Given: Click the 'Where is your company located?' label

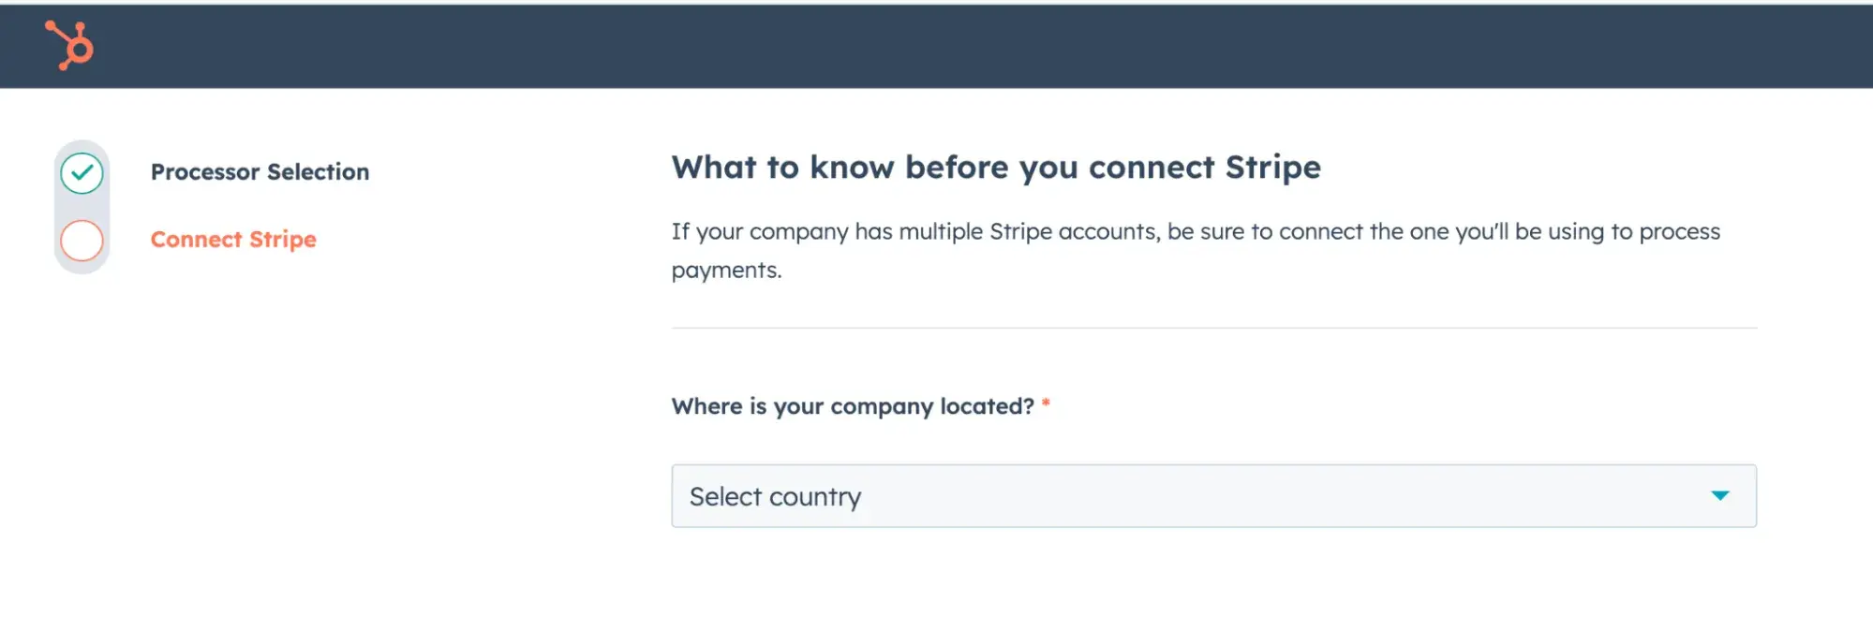Looking at the screenshot, I should tap(852, 406).
